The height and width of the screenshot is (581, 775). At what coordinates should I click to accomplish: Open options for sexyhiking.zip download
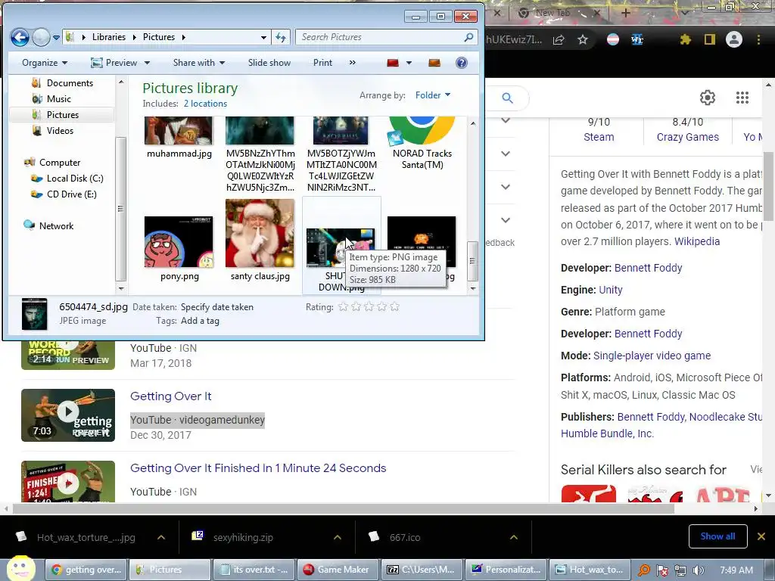tap(337, 537)
